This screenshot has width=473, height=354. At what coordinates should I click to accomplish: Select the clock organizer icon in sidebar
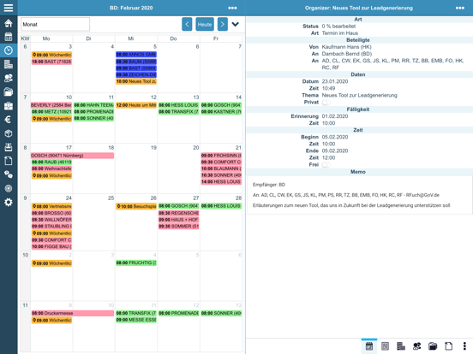point(9,50)
